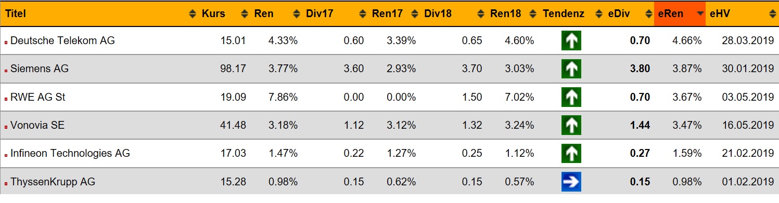Image resolution: width=779 pixels, height=203 pixels.
Task: Sort by Ren18 column header
Action: tap(506, 14)
